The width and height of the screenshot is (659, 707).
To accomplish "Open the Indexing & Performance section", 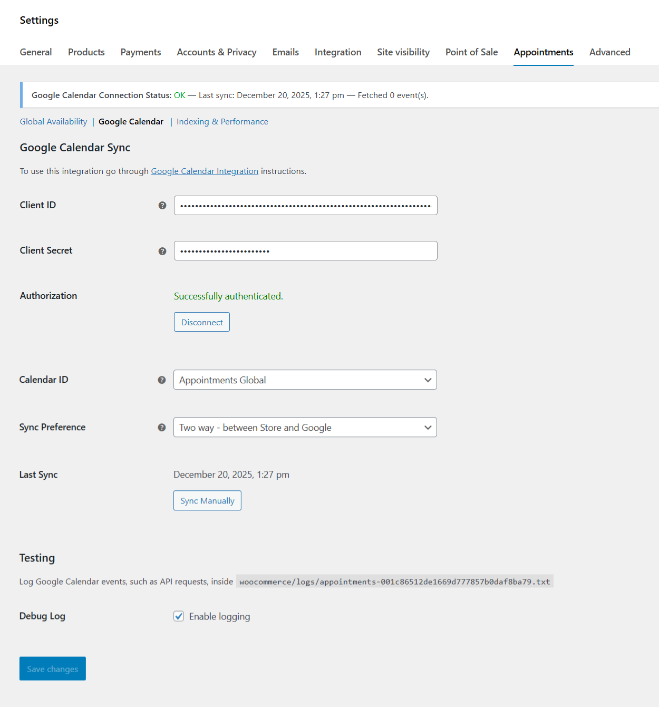I will coord(222,121).
